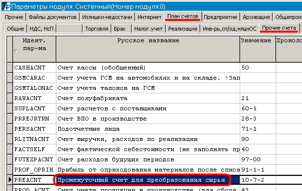Select the GSMTALONAC parameter cell

click(34, 88)
